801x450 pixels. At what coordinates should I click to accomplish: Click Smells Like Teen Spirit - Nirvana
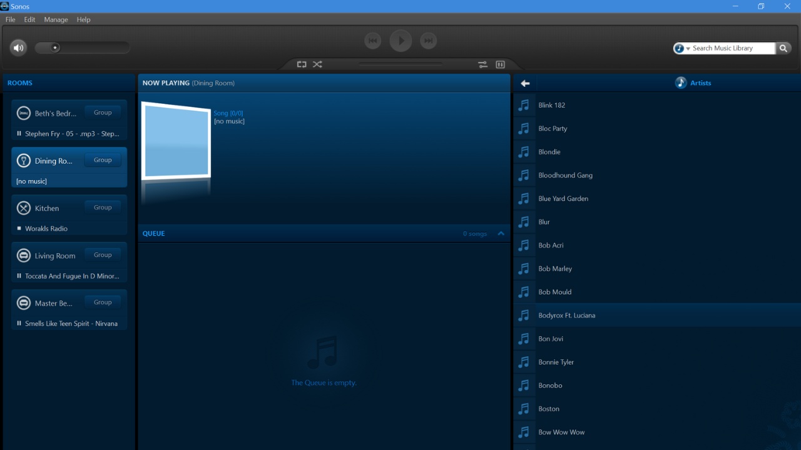tap(71, 324)
